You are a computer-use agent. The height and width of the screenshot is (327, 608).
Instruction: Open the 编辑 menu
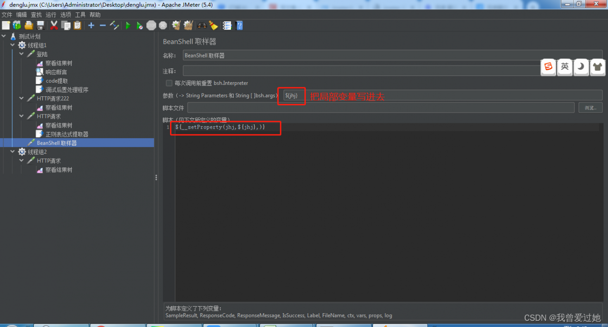point(22,15)
